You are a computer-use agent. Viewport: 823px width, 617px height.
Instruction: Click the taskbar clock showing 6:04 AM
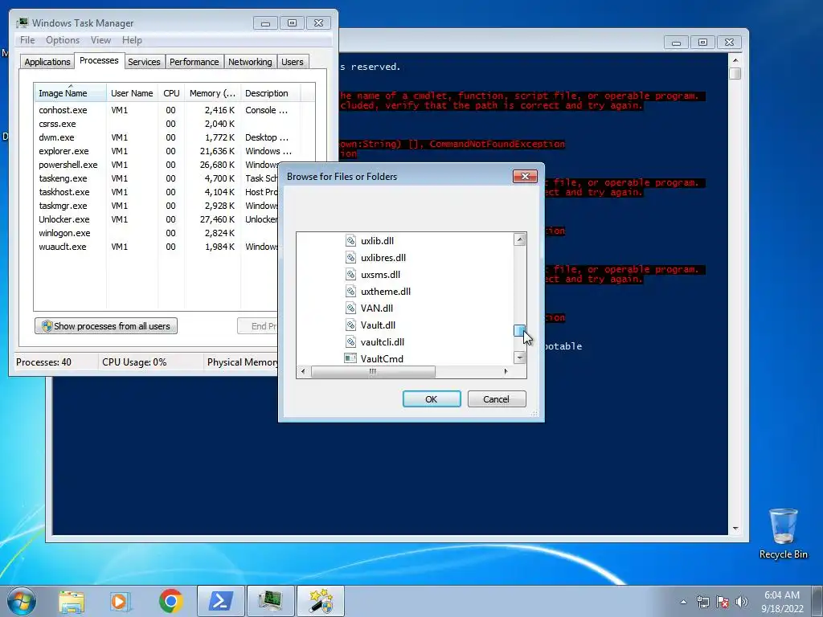pos(781,601)
